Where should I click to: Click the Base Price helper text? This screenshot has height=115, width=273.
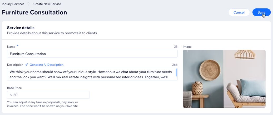coord(43,104)
